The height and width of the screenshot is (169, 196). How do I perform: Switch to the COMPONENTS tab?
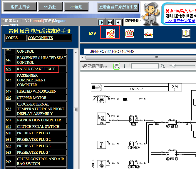[40, 38]
